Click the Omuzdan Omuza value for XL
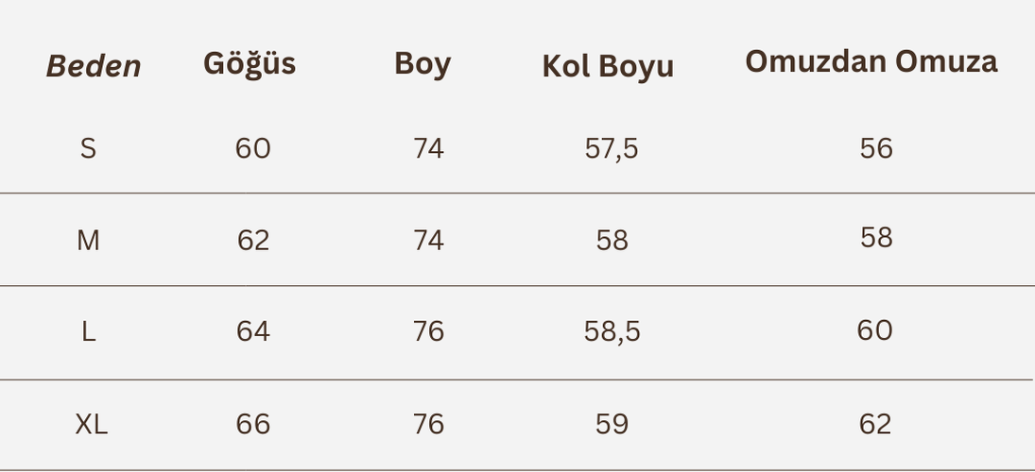 pos(875,424)
